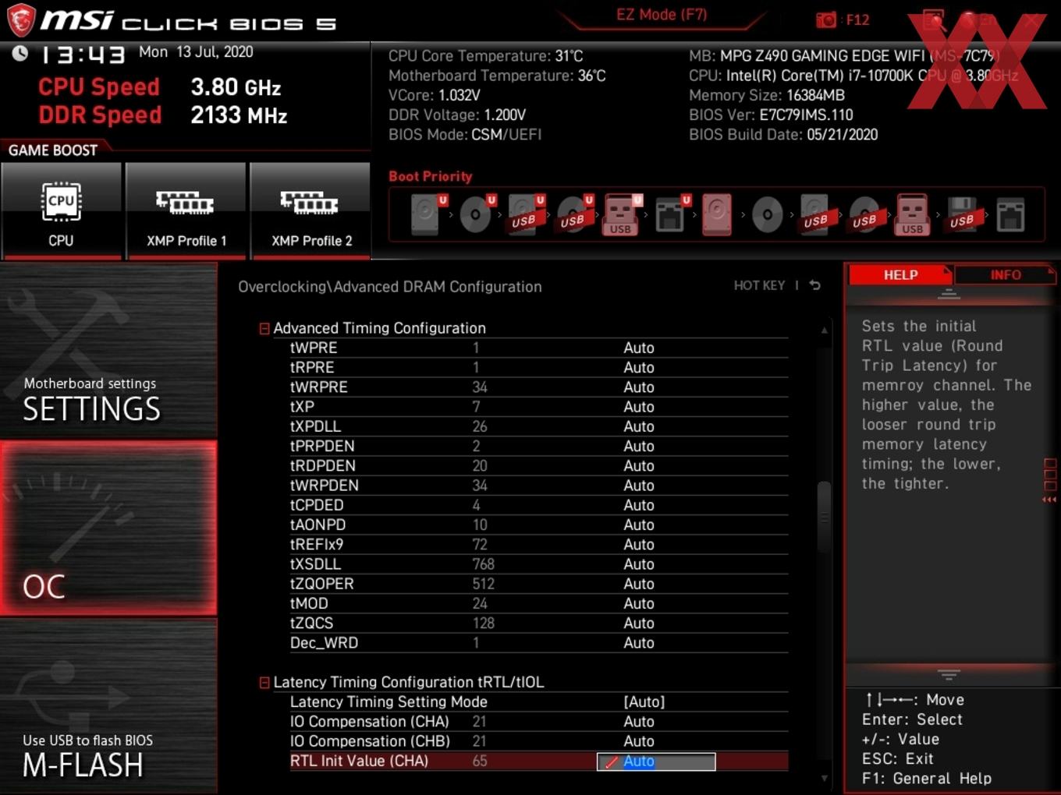Screen dimensions: 1061x795
Task: Enable XMP Profile 2
Action: click(310, 210)
